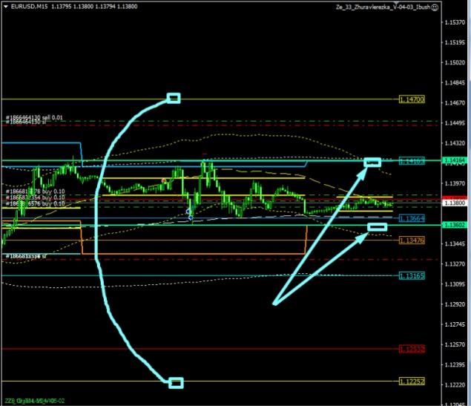Select the red 1.12553 price label
Image resolution: width=471 pixels, height=406 pixels.
(x=412, y=349)
